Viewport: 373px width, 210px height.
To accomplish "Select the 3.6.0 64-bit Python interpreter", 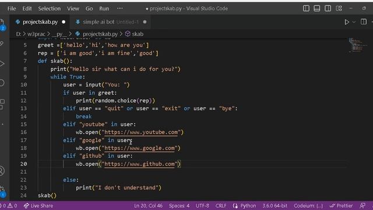I will coord(275,206).
